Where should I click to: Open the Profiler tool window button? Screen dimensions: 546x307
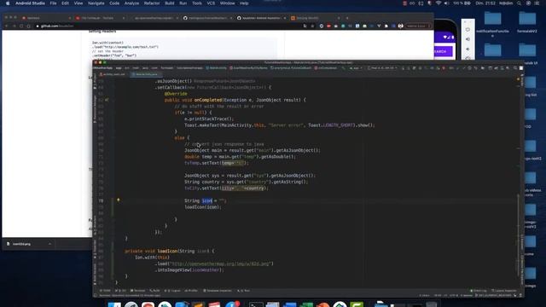click(x=191, y=291)
